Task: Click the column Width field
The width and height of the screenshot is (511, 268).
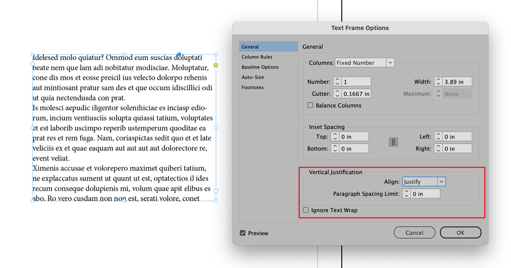Action: click(458, 81)
